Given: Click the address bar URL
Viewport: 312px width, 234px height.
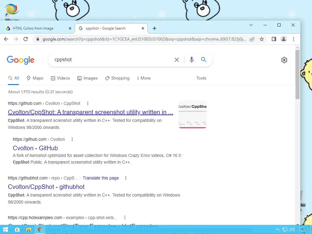Looking at the screenshot, I should pos(144,39).
